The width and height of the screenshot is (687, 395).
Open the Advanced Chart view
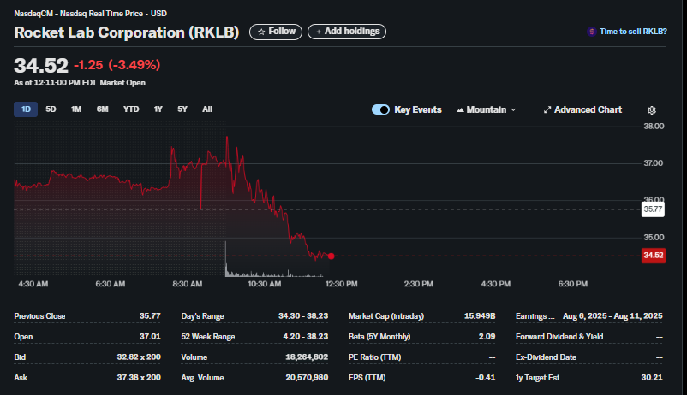pos(582,109)
